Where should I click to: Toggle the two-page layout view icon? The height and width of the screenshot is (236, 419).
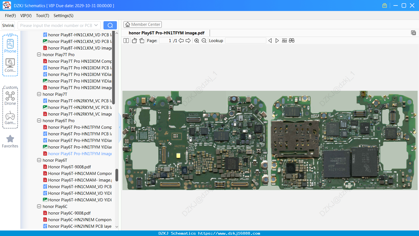pos(126,41)
